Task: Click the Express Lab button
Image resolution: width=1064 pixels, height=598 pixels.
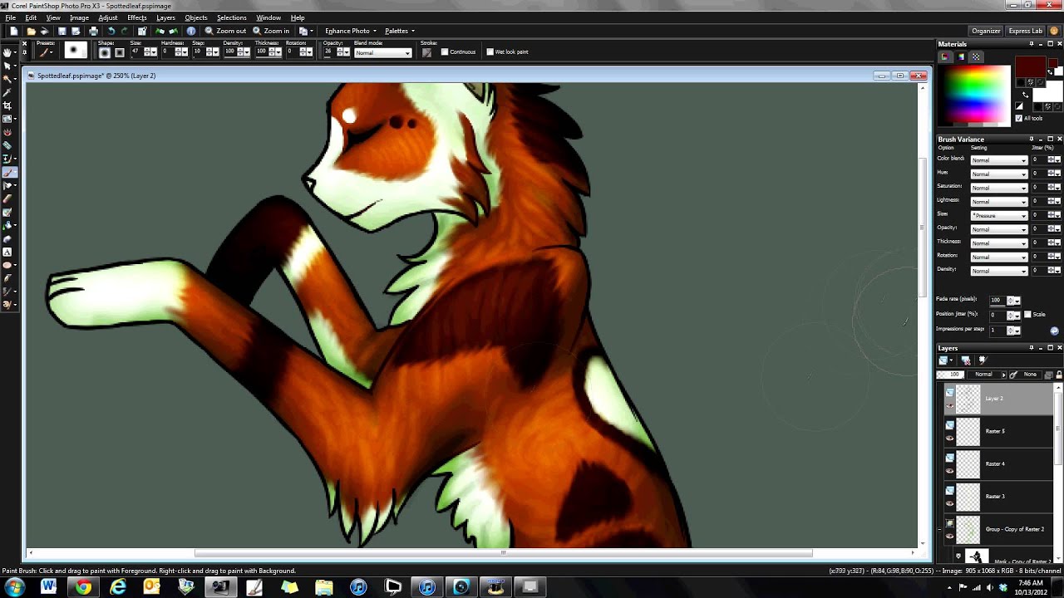Action: 1025,31
